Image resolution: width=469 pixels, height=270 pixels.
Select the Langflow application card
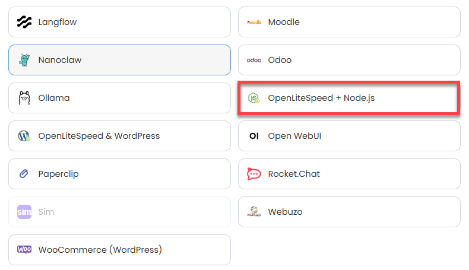click(x=120, y=22)
